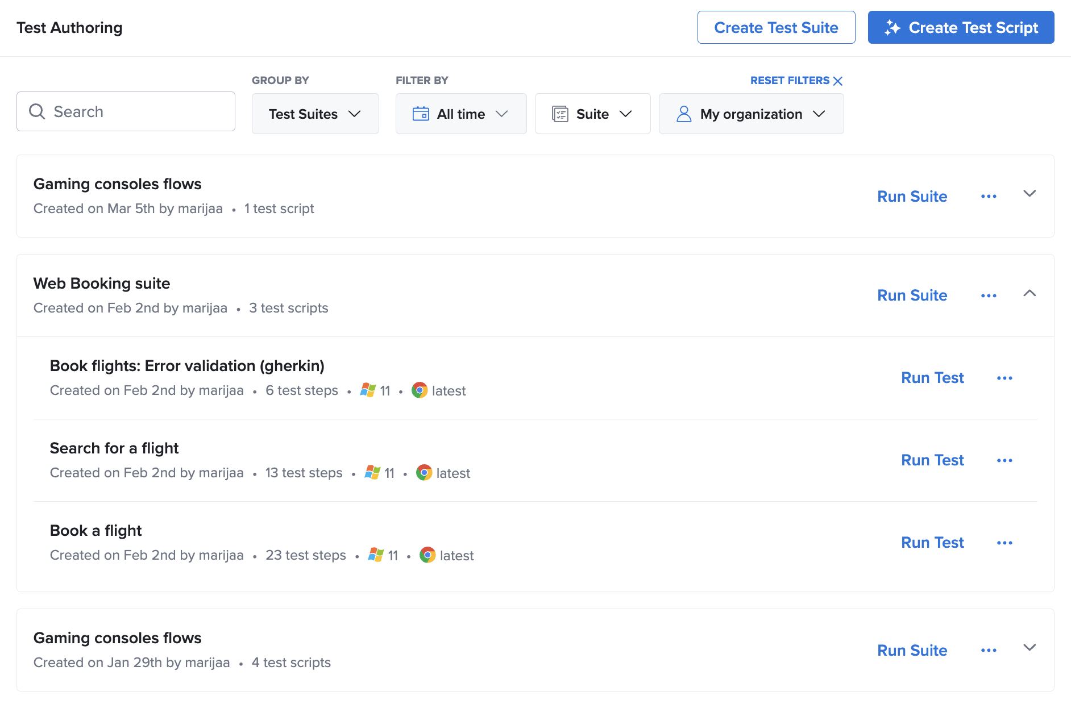The width and height of the screenshot is (1071, 708).
Task: Reset all filters
Action: click(796, 81)
